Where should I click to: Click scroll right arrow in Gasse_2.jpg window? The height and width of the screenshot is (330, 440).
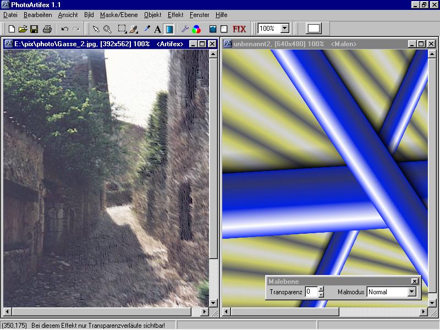click(x=205, y=311)
